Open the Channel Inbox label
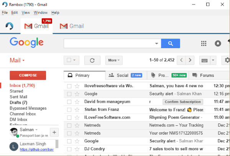The width and height of the screenshot is (230, 156). 23,114
